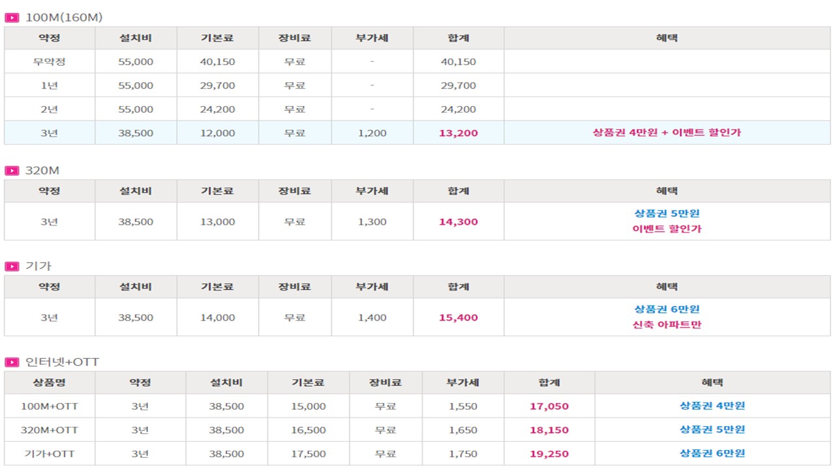Click the pink 19,250 total

click(x=549, y=454)
